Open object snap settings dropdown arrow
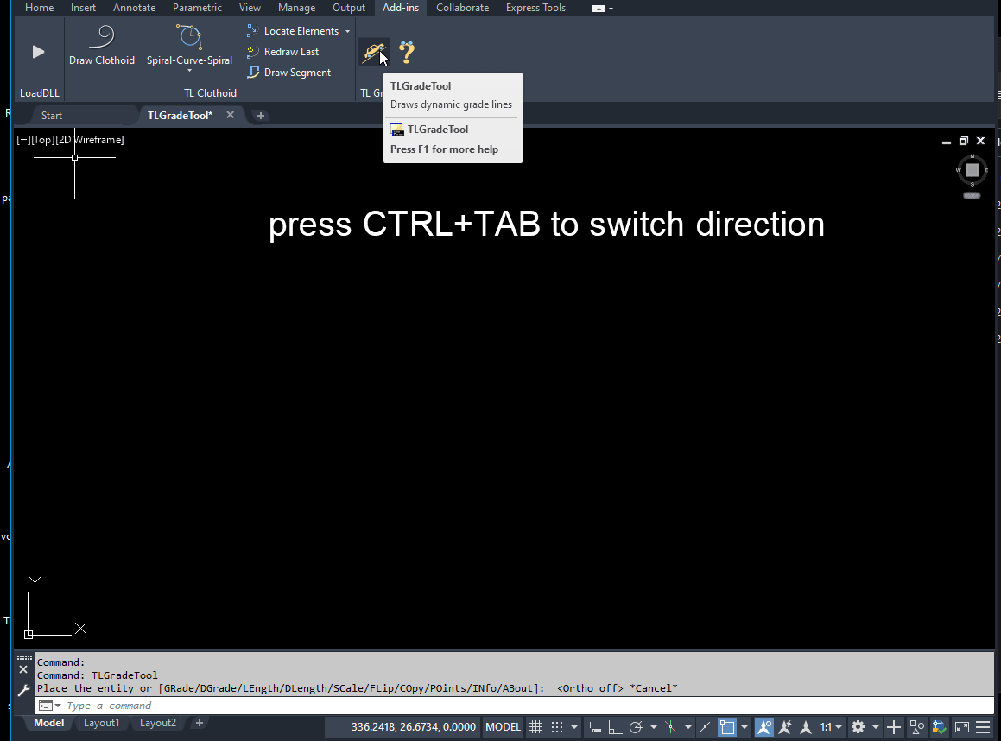 click(744, 727)
